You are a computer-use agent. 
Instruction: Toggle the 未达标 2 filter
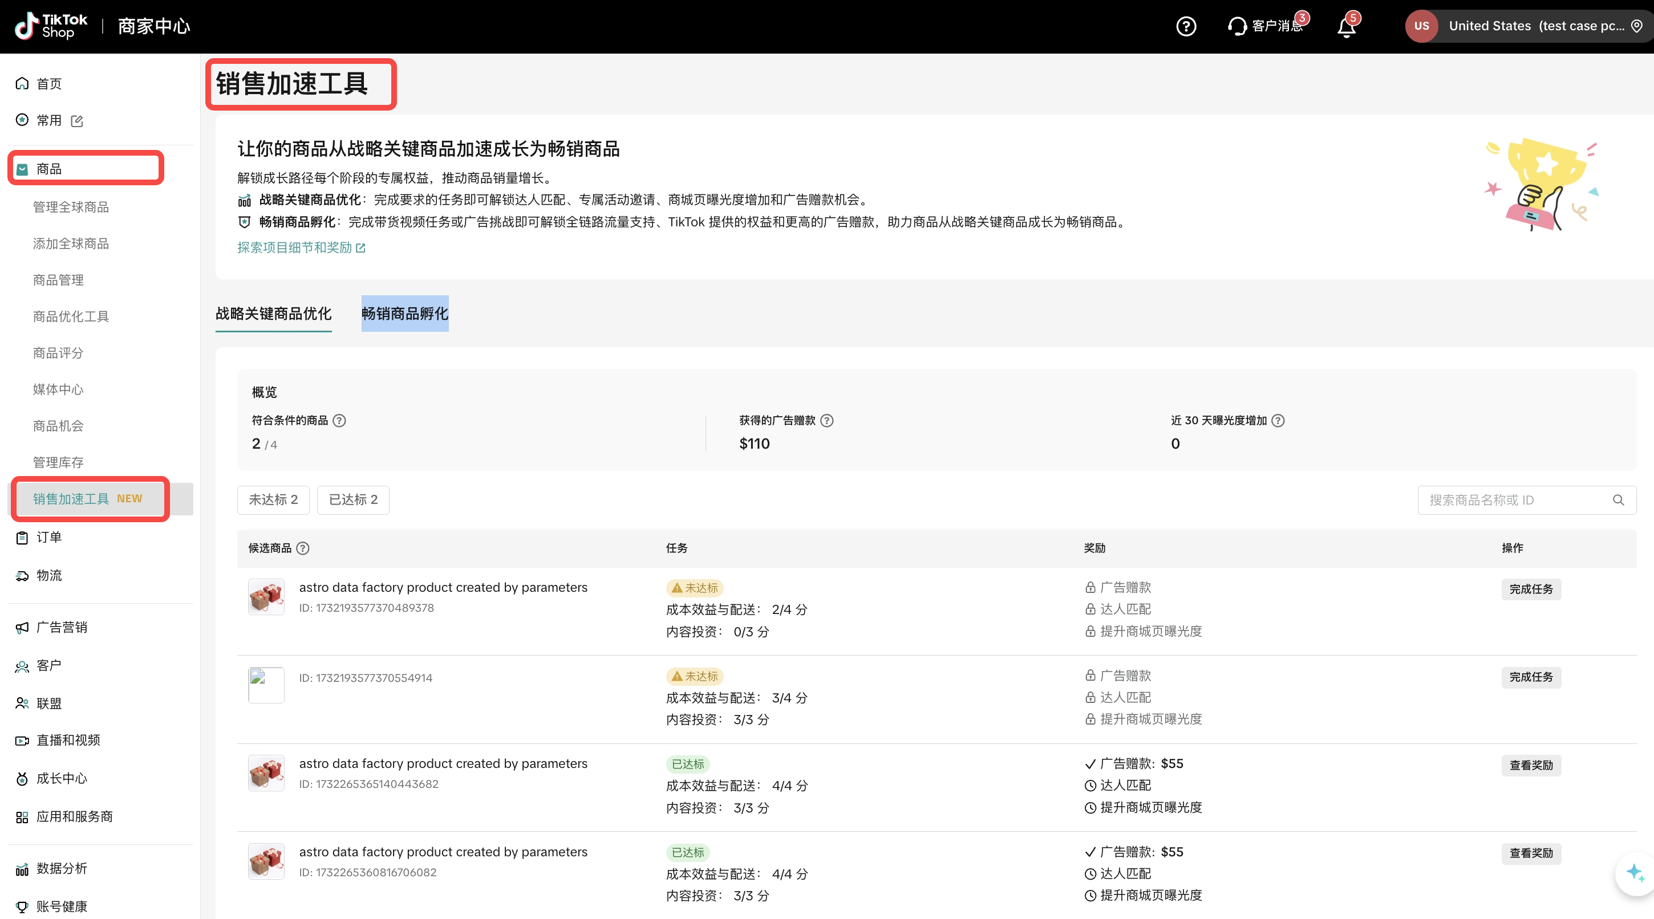point(273,500)
